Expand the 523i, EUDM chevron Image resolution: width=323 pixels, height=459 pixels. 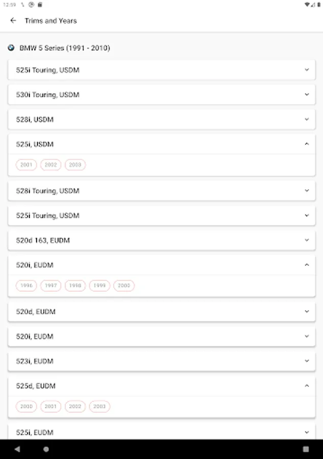(307, 361)
